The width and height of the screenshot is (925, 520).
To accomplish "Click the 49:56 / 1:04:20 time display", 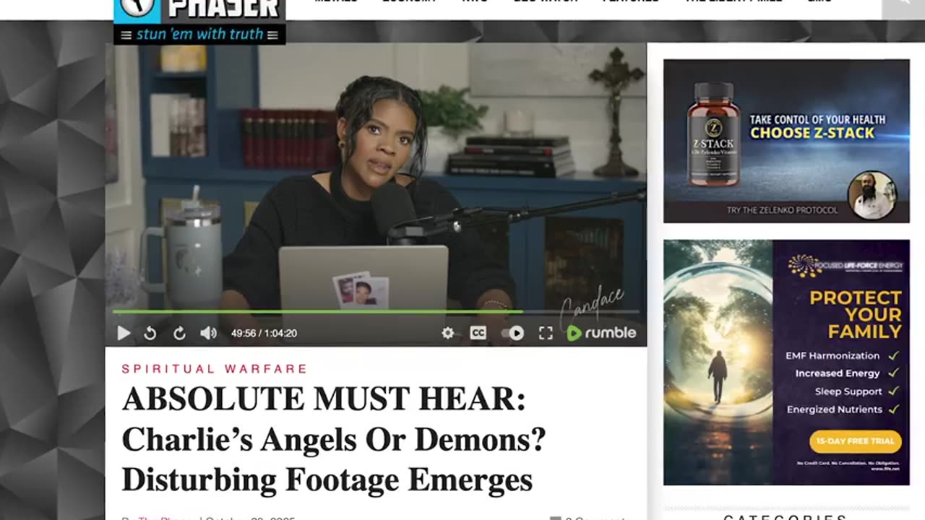I will (x=264, y=333).
